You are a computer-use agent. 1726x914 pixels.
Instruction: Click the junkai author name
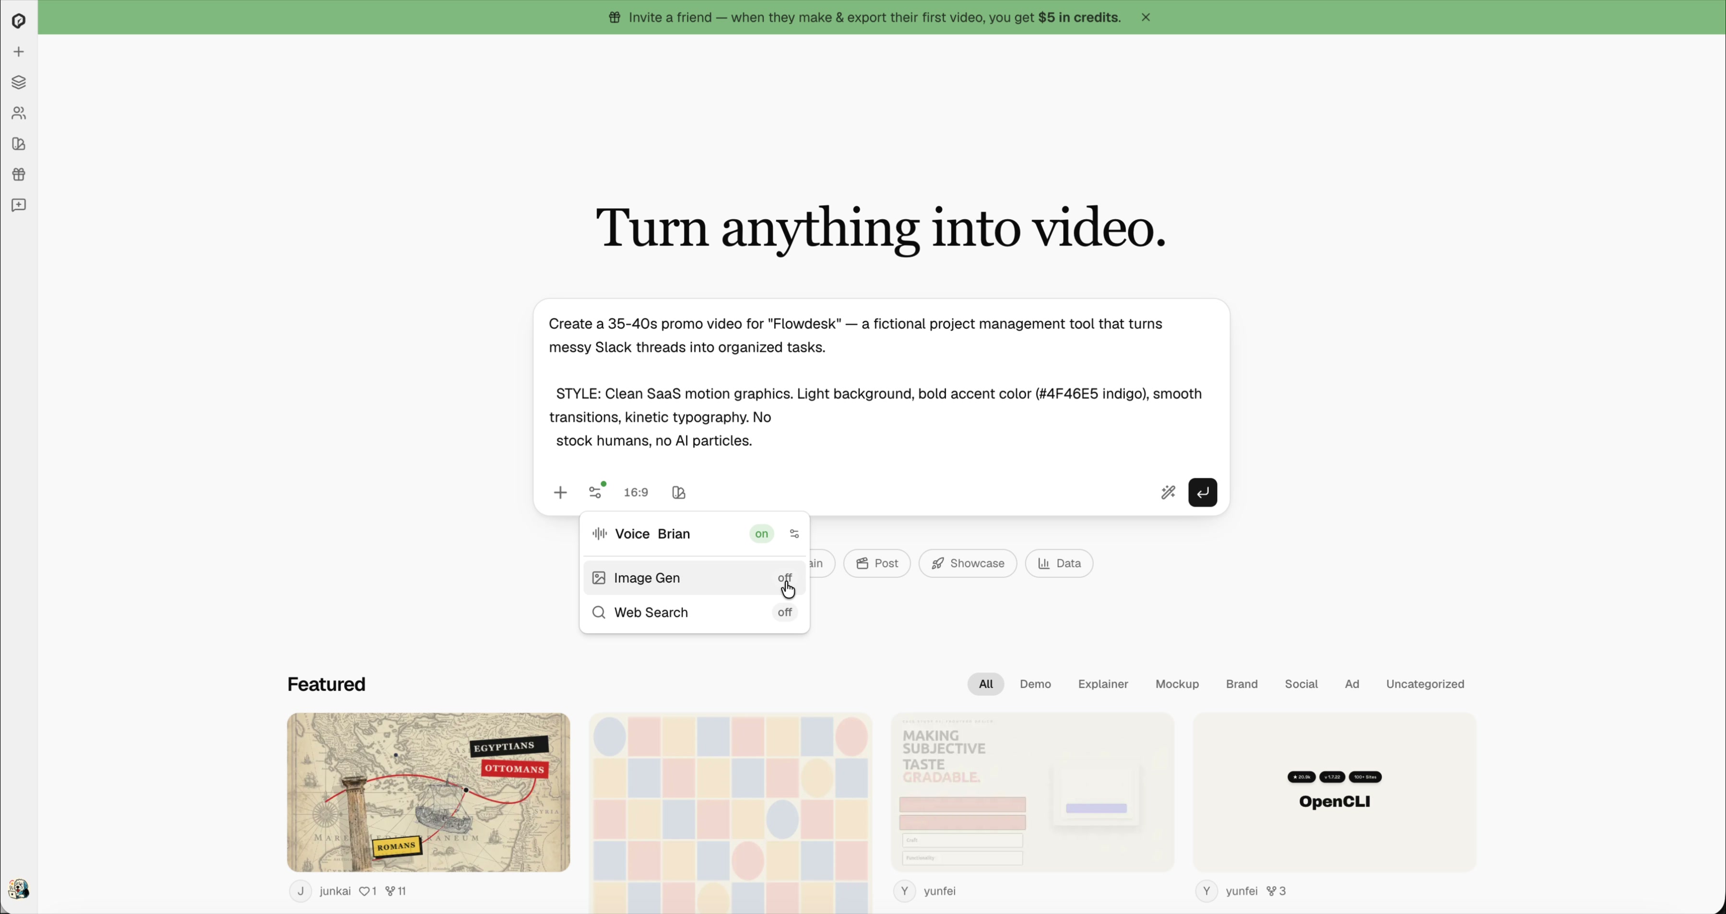pos(335,892)
